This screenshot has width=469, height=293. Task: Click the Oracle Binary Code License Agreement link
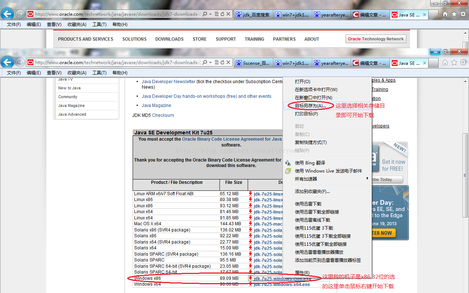coord(232,139)
